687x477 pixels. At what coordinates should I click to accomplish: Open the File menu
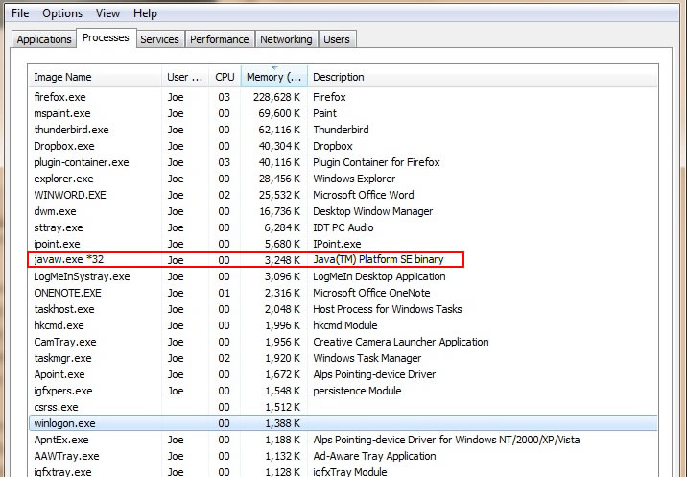click(20, 13)
